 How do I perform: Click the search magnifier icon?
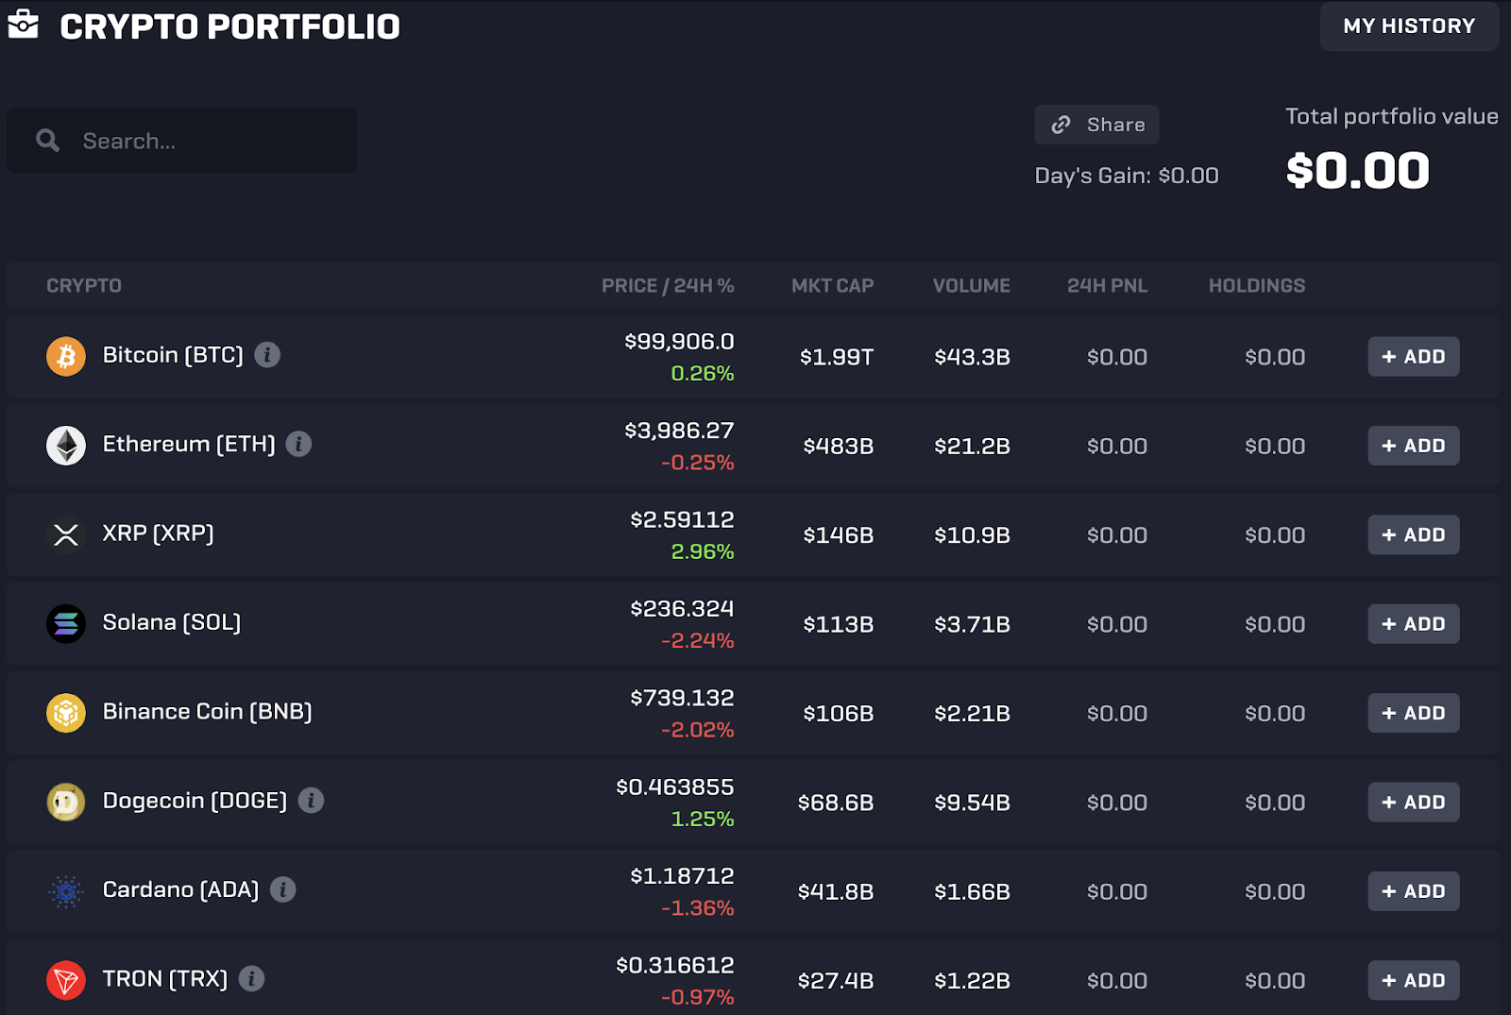tap(47, 141)
